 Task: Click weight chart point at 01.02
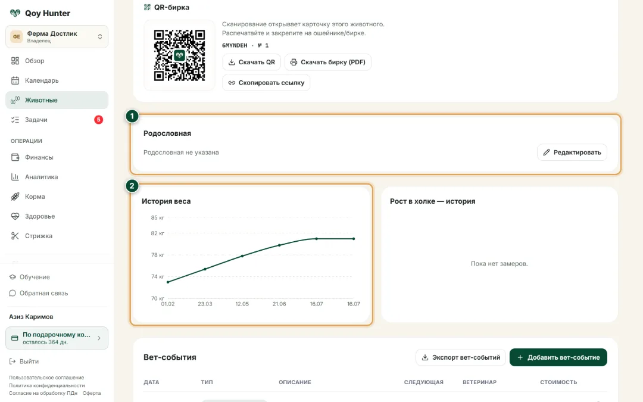[168, 282]
